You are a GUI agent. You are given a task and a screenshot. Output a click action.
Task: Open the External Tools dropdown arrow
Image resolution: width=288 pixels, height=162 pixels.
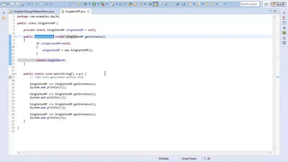click(107, 4)
